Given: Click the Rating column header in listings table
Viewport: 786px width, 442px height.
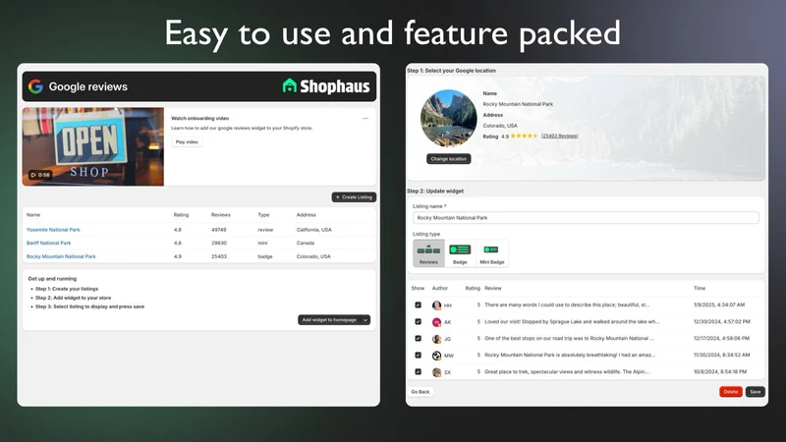Looking at the screenshot, I should (181, 215).
